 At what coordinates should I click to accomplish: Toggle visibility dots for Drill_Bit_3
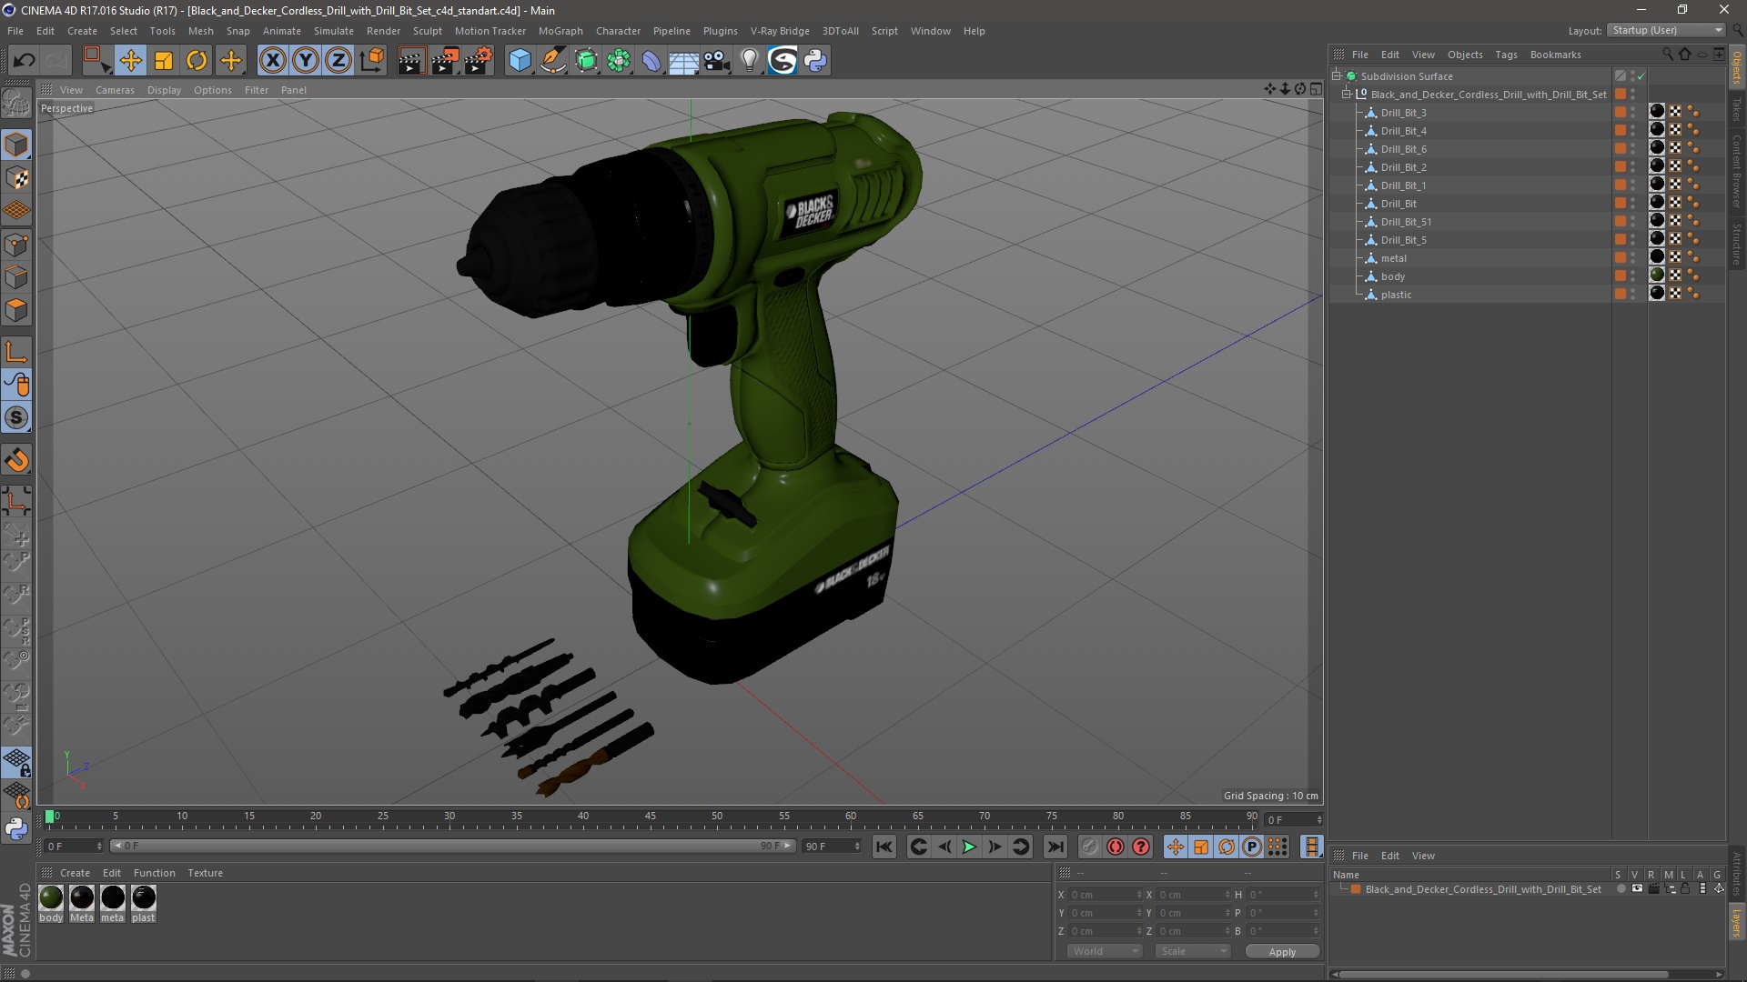(x=1632, y=113)
